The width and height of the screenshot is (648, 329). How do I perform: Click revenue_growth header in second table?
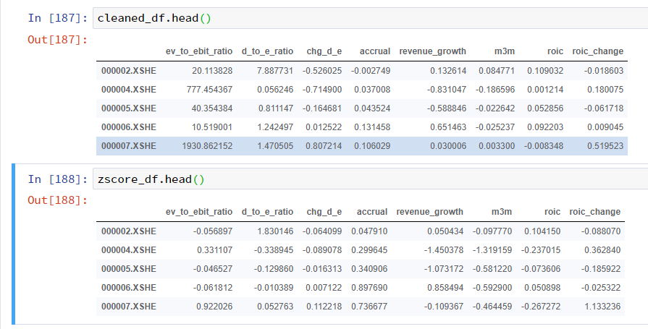coord(430,212)
